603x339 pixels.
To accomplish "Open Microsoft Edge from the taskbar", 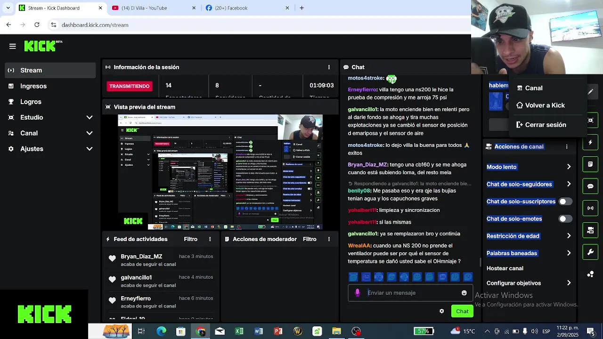I will [161, 331].
